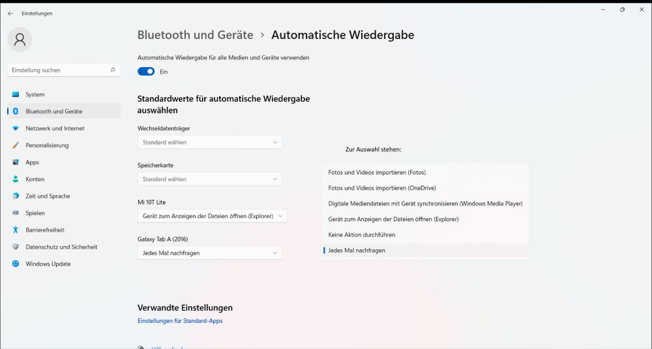Choose Keine Aktion durchführen option

361,235
